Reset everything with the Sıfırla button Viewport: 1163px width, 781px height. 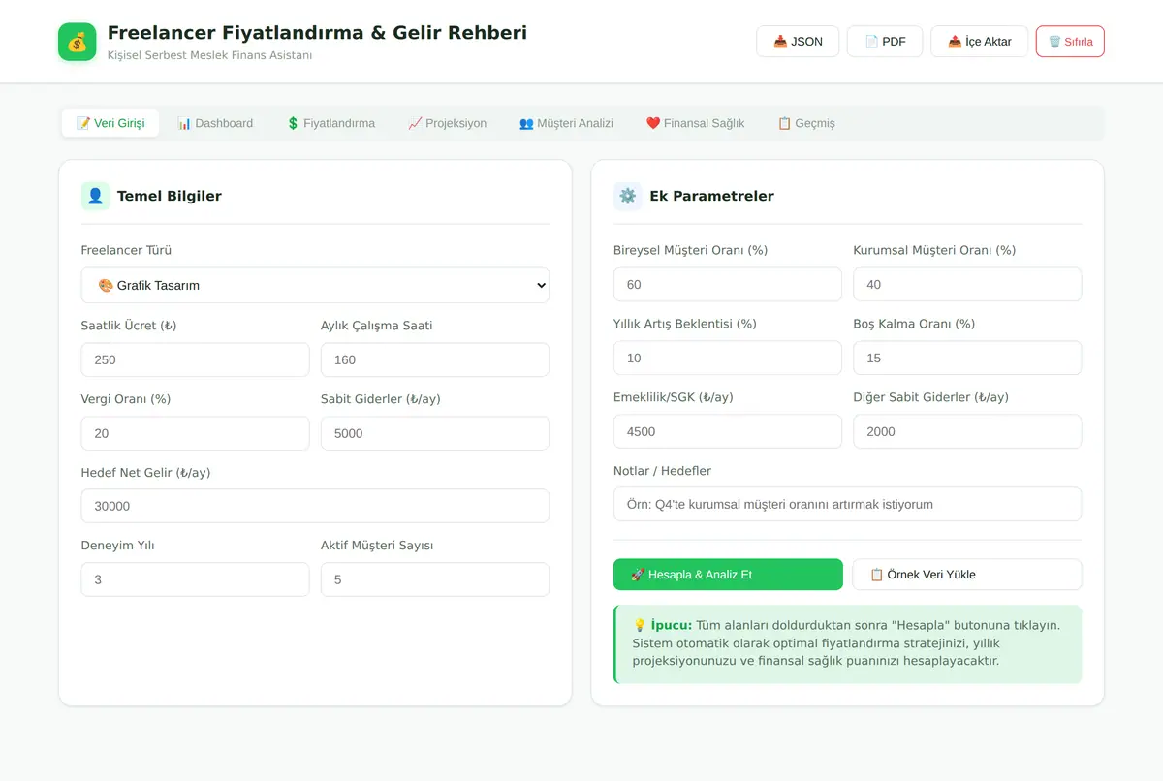click(1070, 42)
